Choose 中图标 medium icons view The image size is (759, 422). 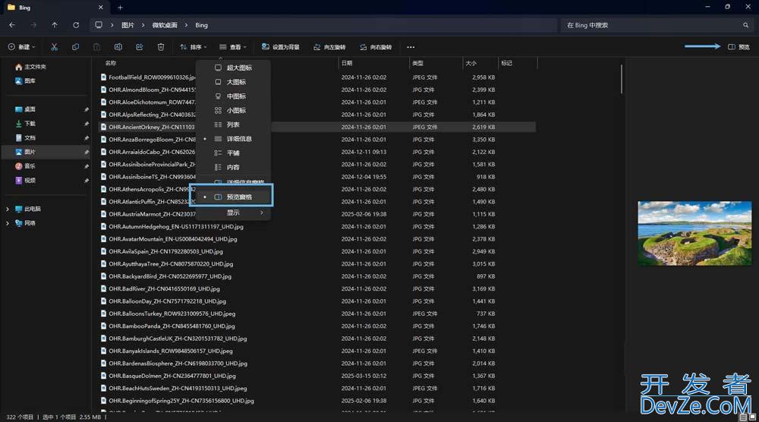click(x=233, y=96)
